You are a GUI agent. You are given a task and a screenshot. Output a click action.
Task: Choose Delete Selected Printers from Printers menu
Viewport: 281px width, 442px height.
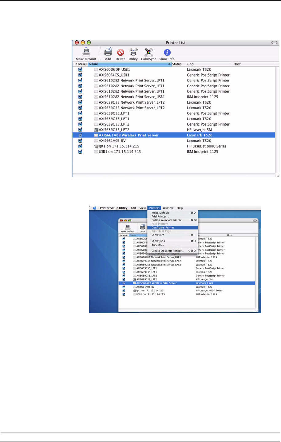172,220
